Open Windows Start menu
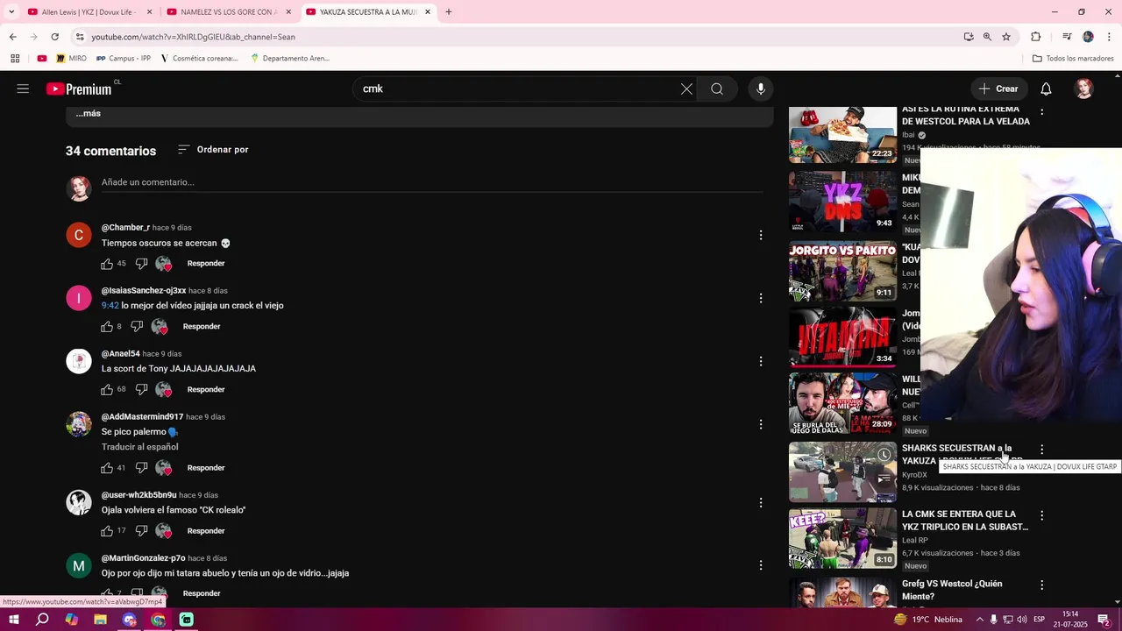 pos(14,620)
